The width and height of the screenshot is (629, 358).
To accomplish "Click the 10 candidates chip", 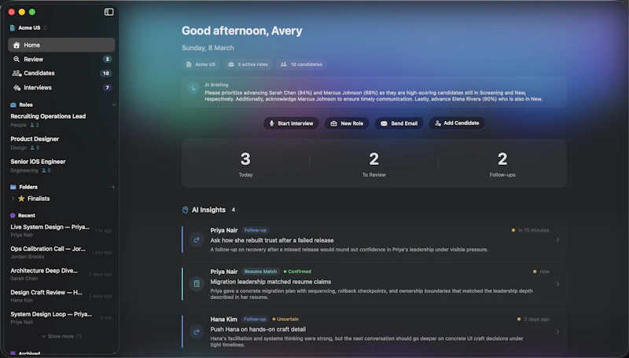I will [301, 64].
